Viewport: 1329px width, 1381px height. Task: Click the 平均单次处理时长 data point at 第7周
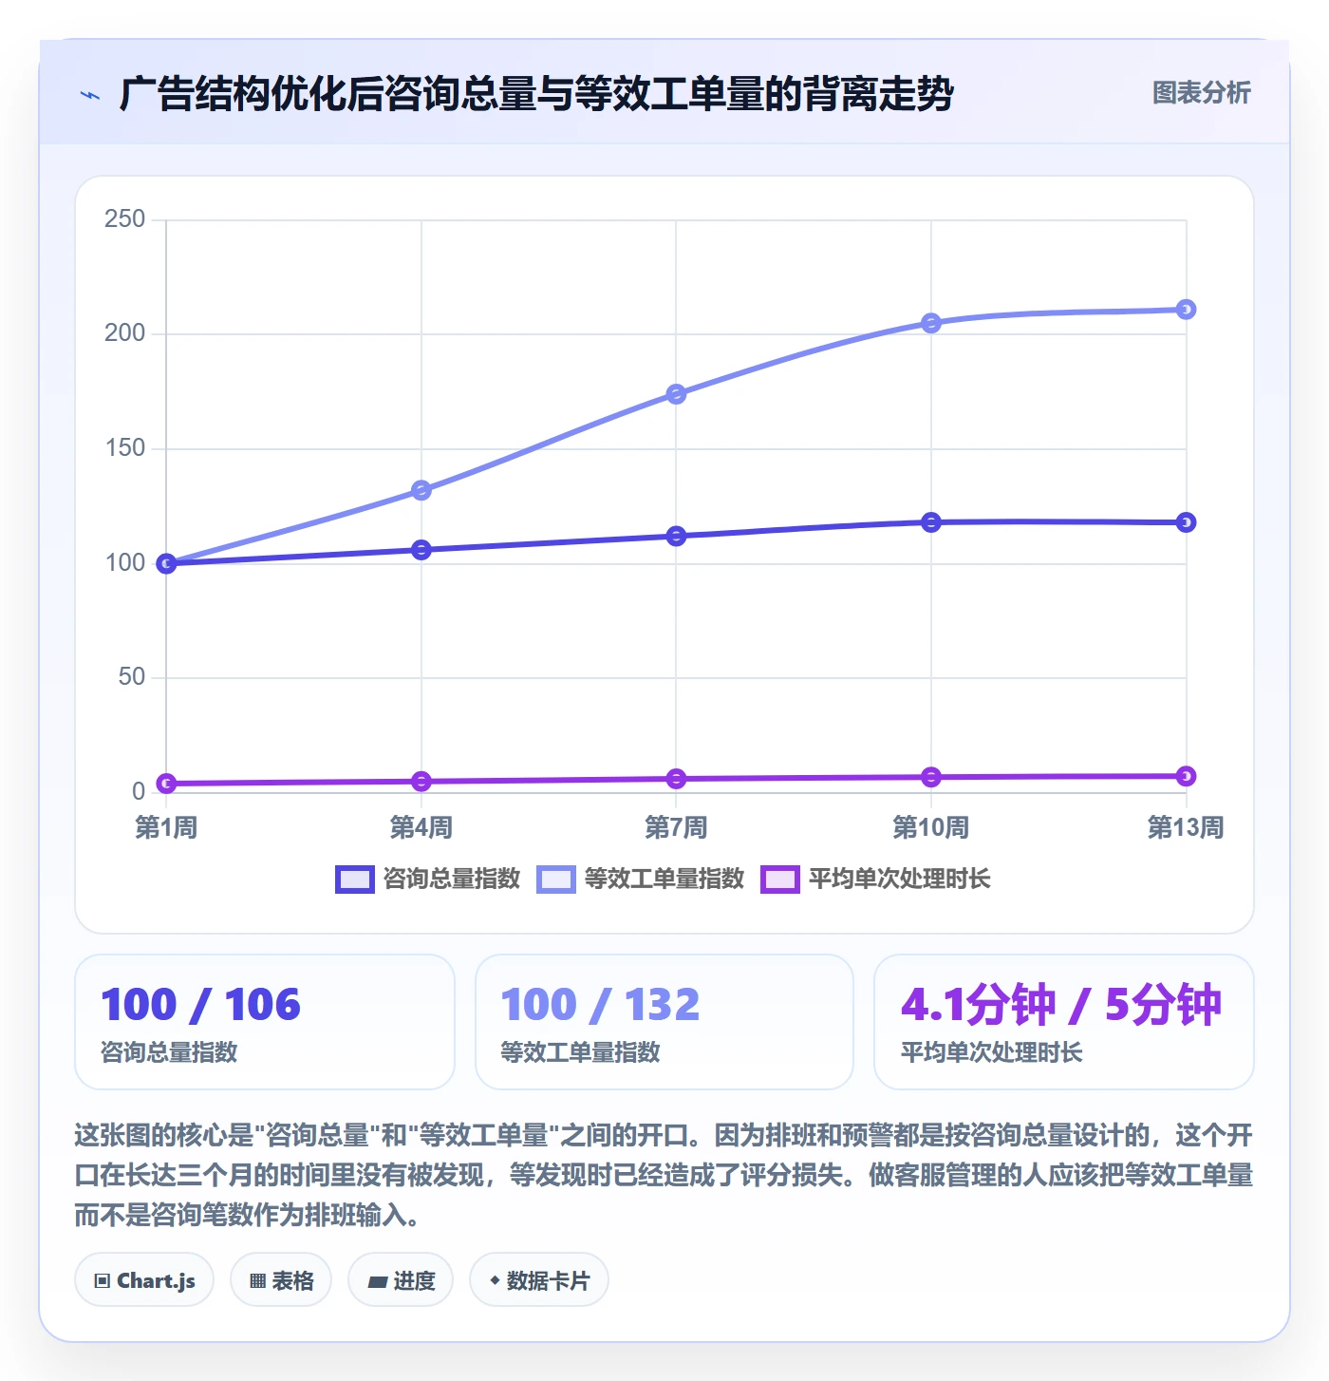click(676, 779)
